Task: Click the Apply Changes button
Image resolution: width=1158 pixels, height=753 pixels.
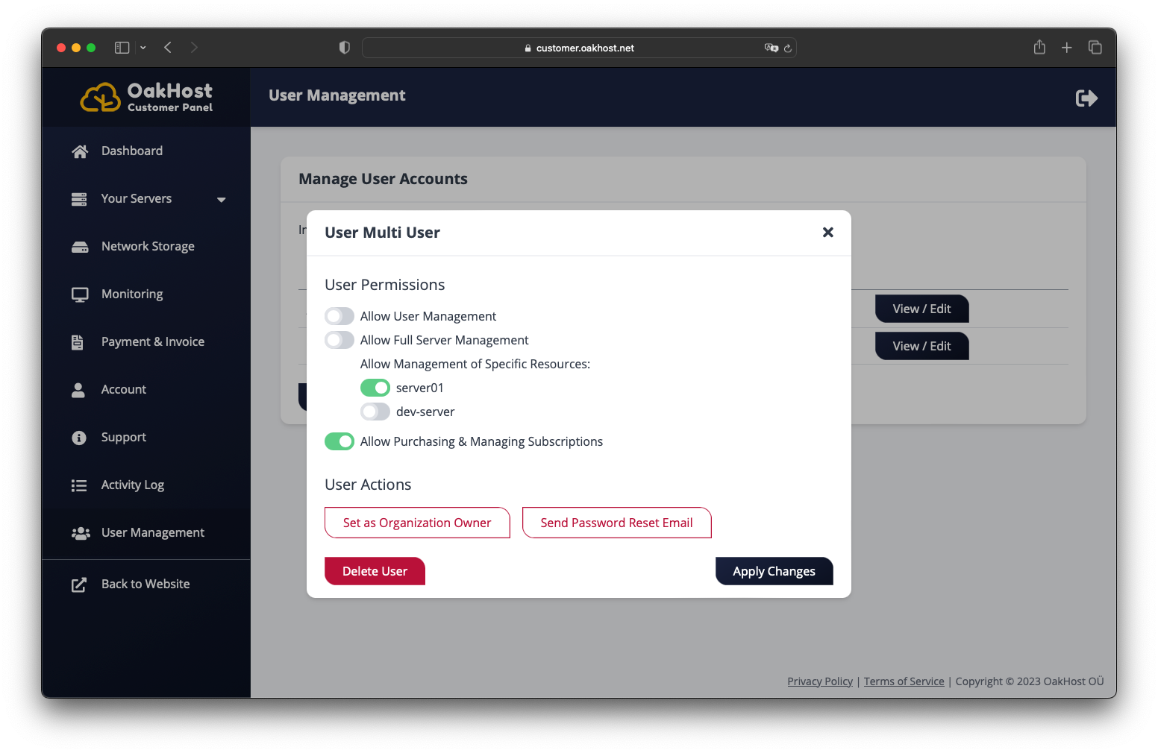Action: [x=774, y=571]
